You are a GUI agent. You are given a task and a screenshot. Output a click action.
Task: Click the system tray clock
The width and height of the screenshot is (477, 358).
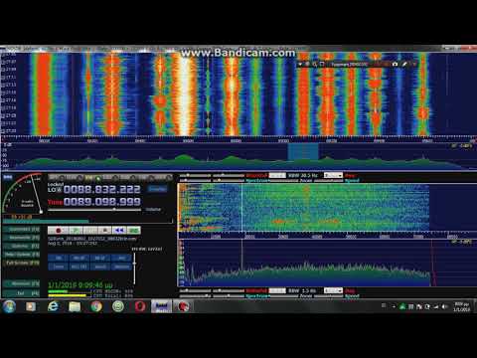click(x=461, y=306)
